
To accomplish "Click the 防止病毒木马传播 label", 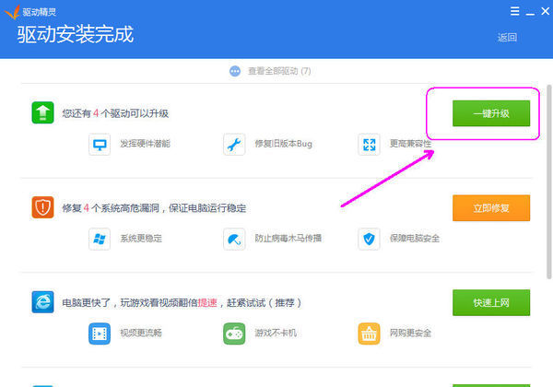I will tap(288, 239).
